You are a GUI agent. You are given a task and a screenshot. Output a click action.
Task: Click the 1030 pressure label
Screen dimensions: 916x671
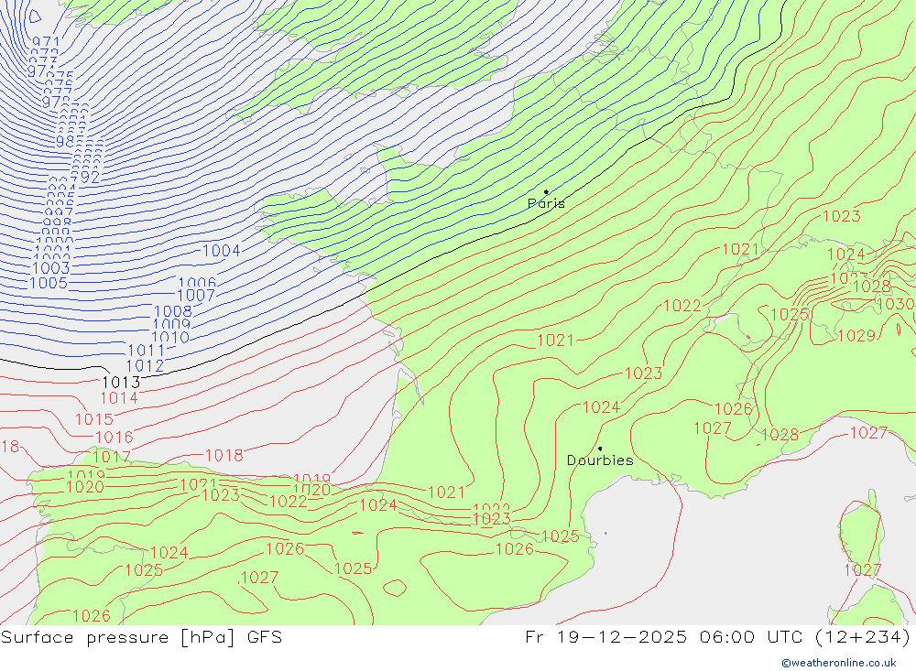tap(895, 304)
